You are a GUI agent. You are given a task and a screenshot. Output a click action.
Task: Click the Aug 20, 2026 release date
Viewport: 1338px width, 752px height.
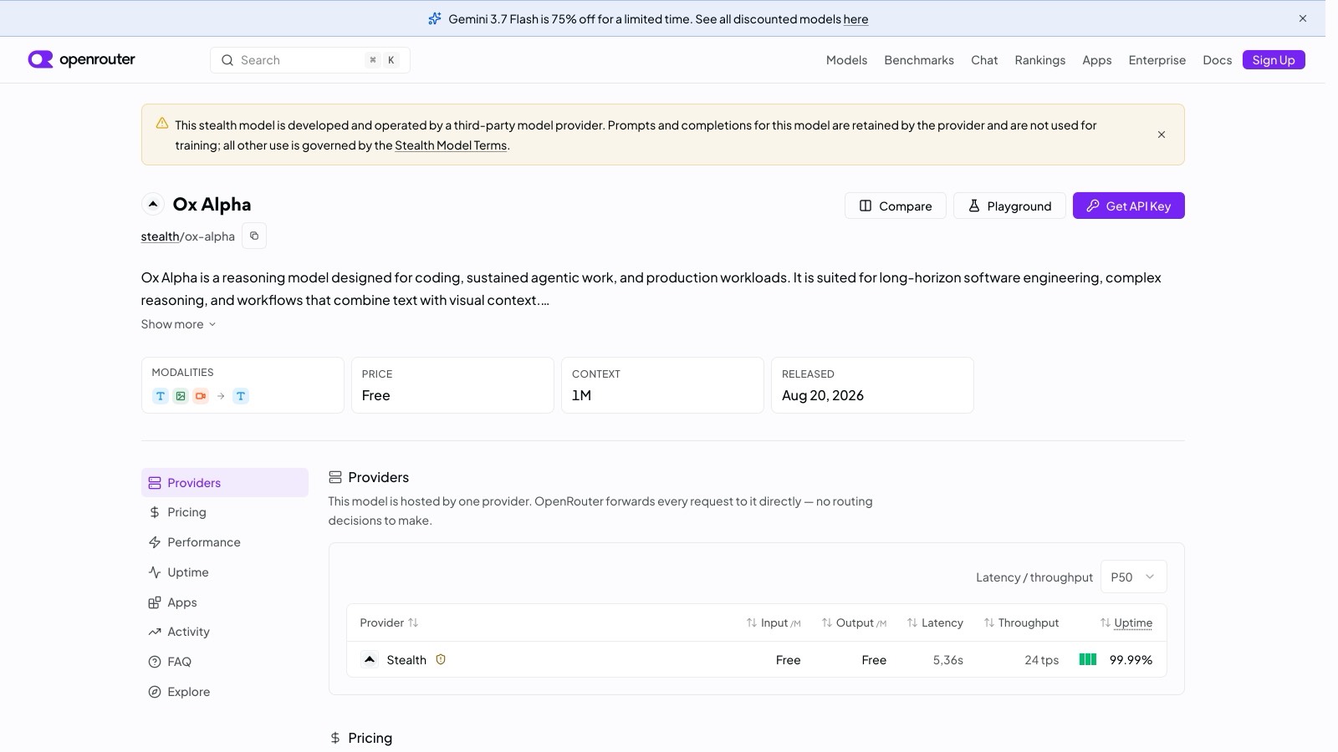click(823, 395)
